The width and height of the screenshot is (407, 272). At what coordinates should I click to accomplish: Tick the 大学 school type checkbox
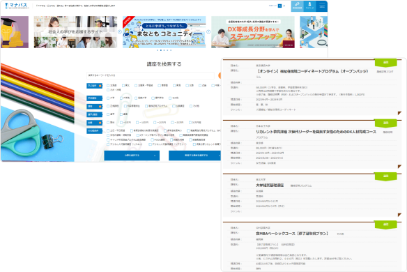(x=108, y=98)
